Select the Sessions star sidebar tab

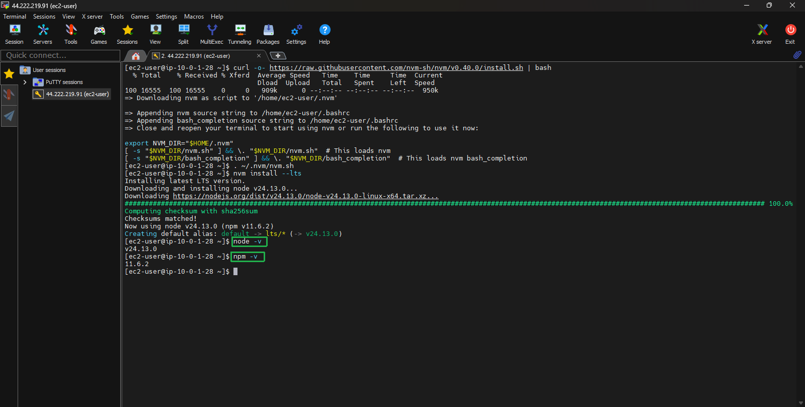9,74
